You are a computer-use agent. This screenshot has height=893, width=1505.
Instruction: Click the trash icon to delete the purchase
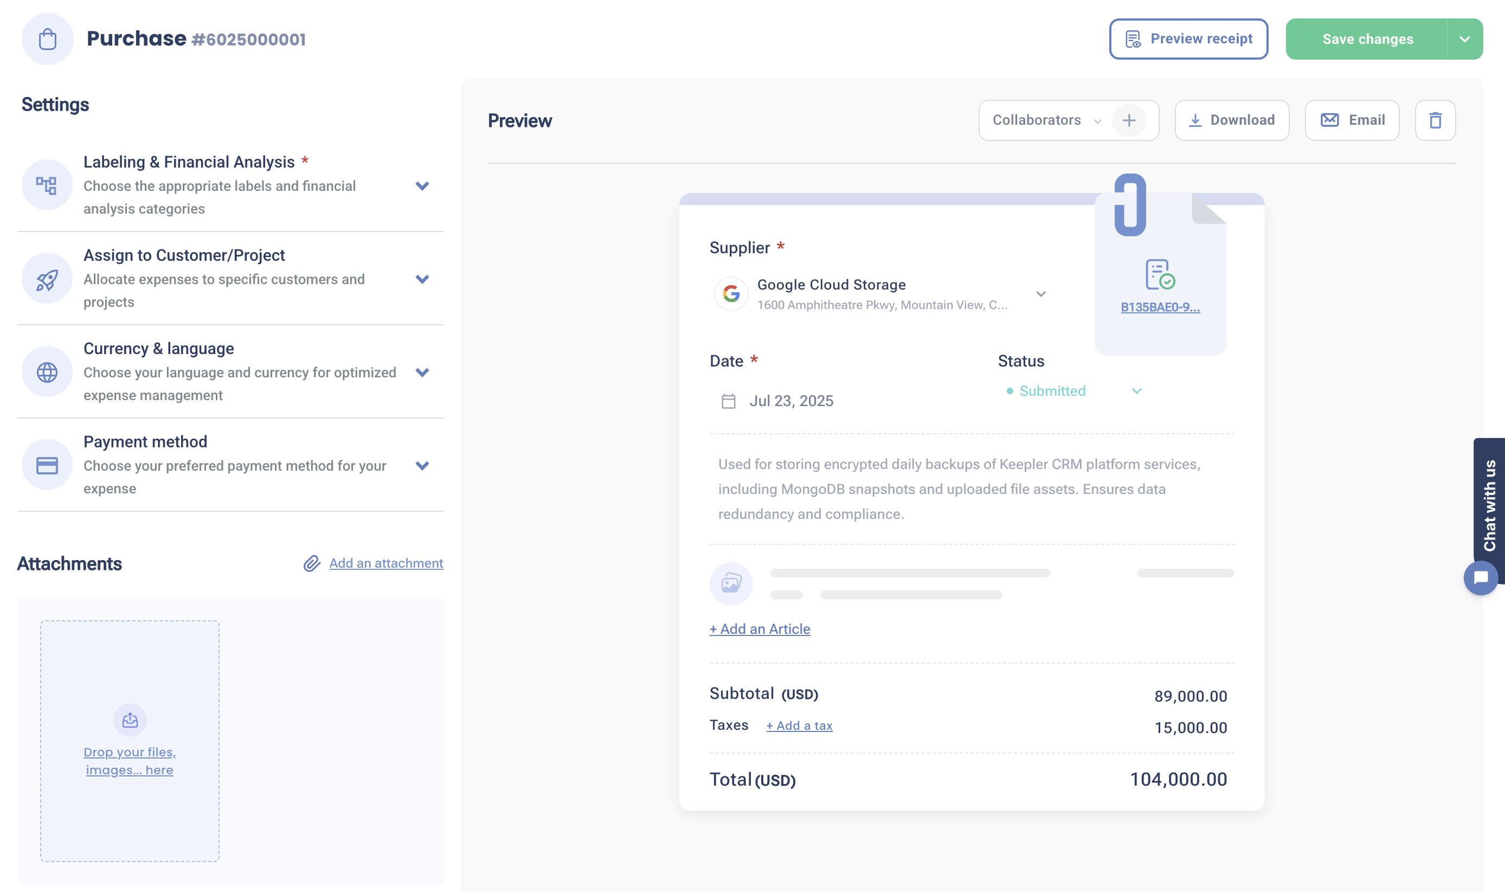(1437, 120)
